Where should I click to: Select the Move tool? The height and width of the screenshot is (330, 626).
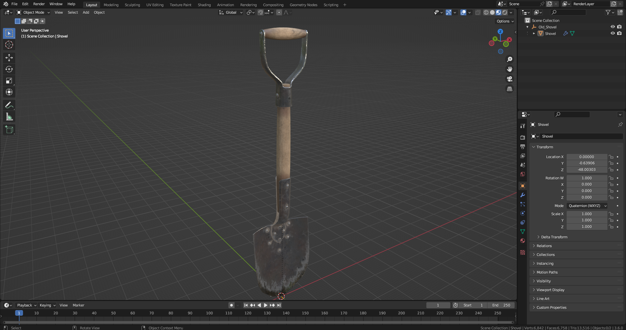pos(9,58)
